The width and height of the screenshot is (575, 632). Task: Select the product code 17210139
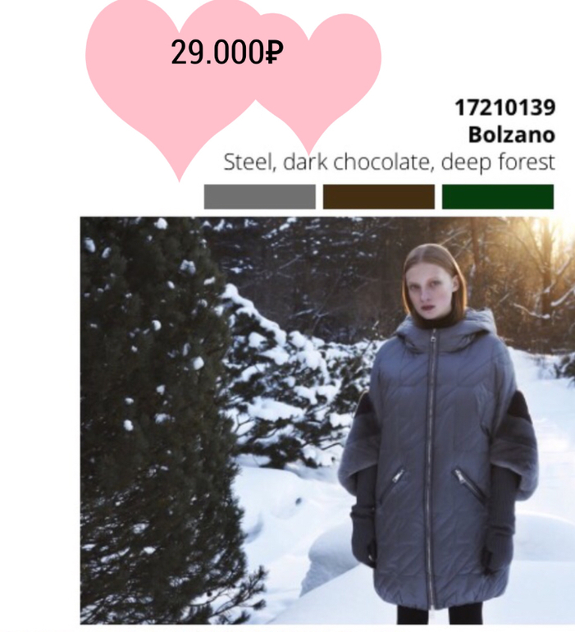(x=505, y=108)
